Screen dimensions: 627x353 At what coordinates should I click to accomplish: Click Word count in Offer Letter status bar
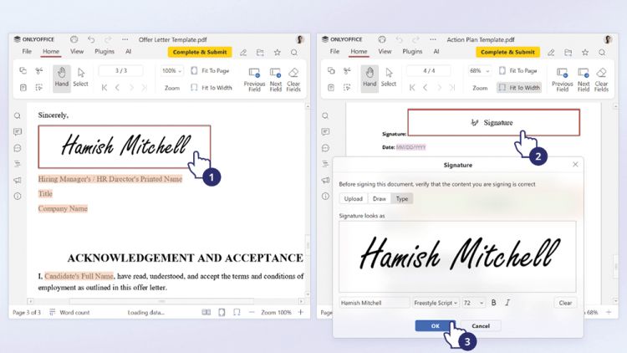click(69, 312)
